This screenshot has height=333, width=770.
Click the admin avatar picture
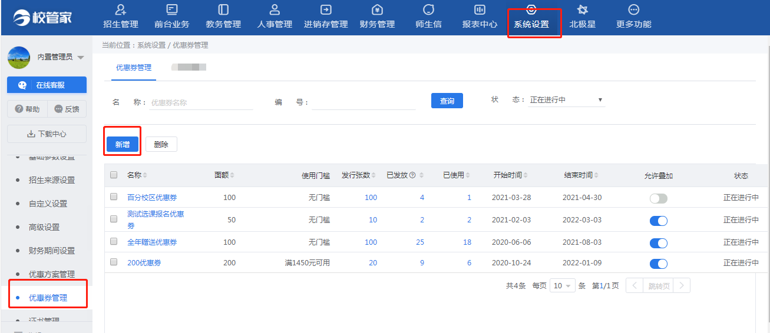point(18,57)
